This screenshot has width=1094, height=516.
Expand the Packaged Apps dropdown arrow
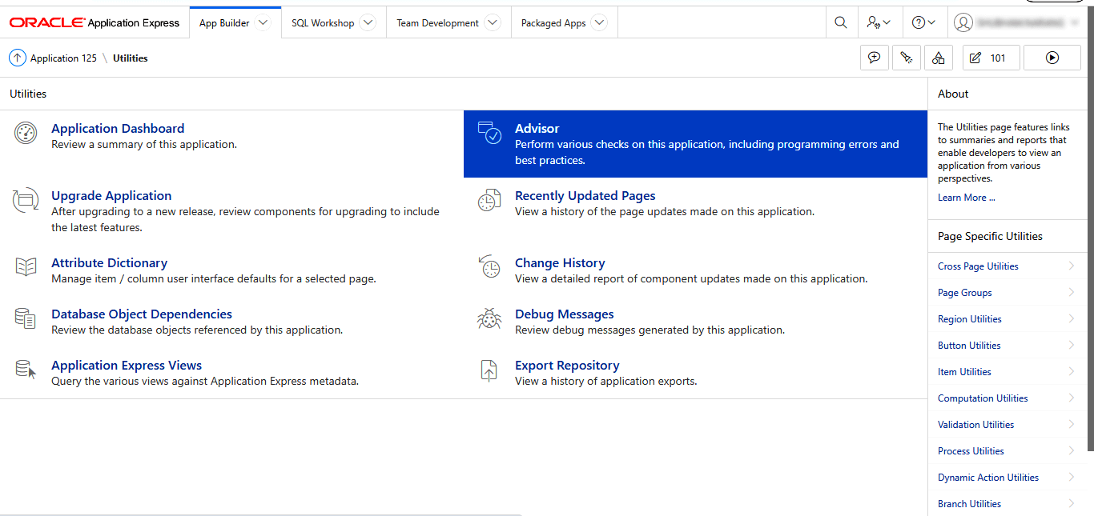[x=599, y=23]
